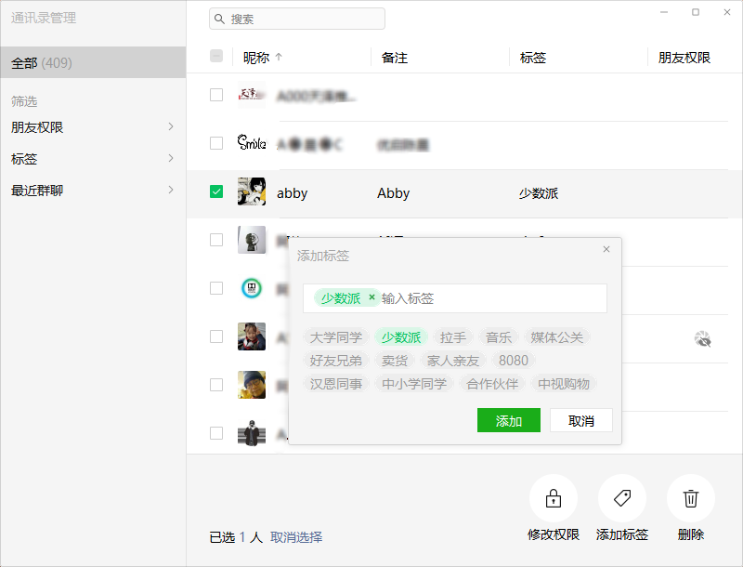Select the 音乐 tag
The height and width of the screenshot is (567, 743).
click(499, 337)
